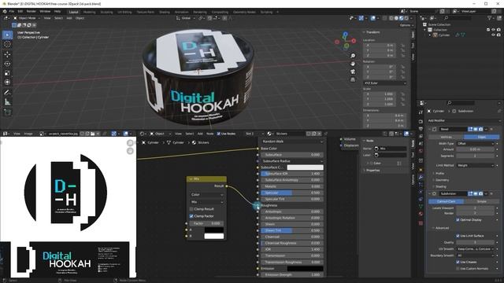
Task: Open Output properties tab icon
Action: [x=421, y=129]
